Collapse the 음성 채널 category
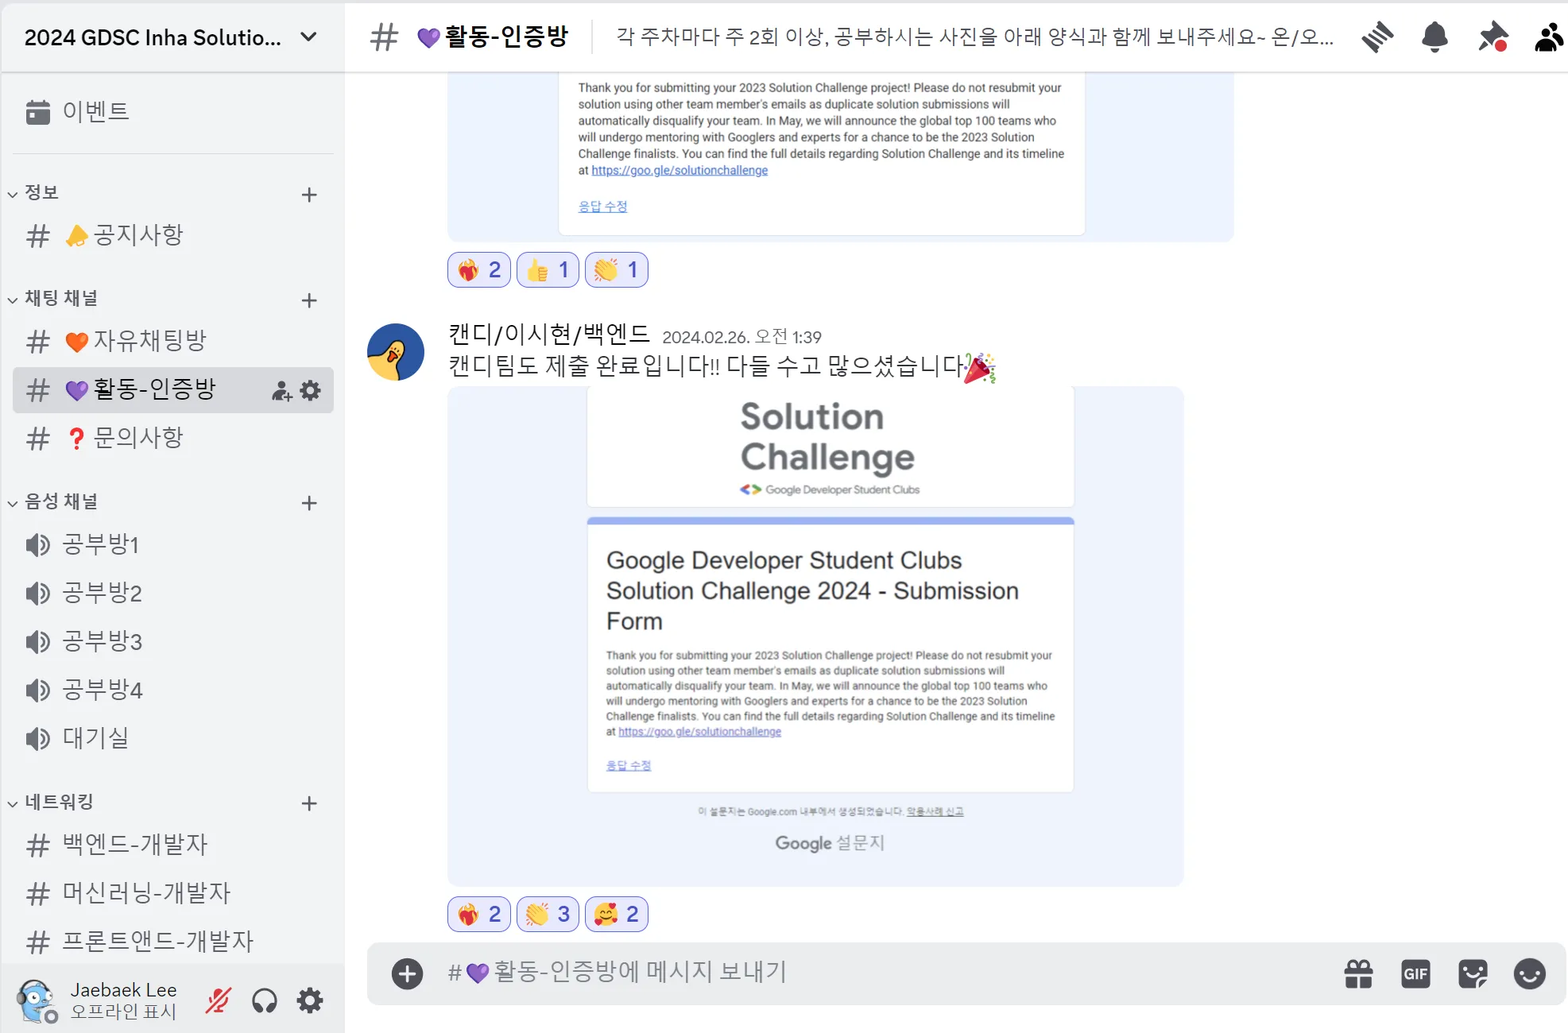Image resolution: width=1568 pixels, height=1033 pixels. (x=52, y=501)
